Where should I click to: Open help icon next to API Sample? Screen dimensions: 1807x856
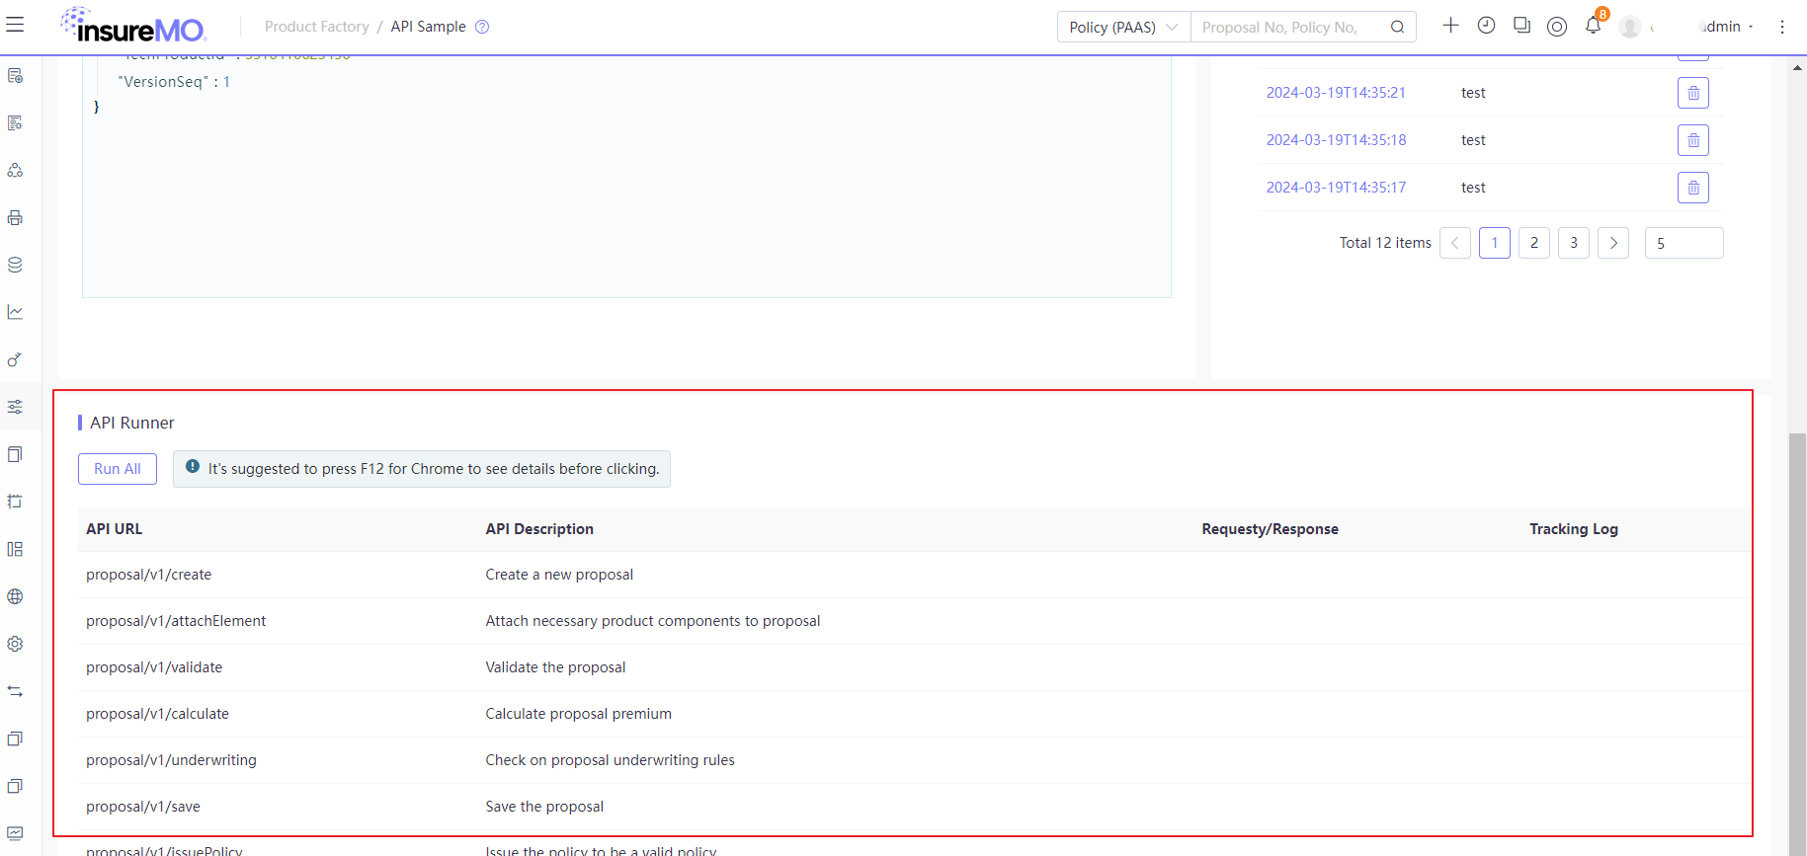482,27
